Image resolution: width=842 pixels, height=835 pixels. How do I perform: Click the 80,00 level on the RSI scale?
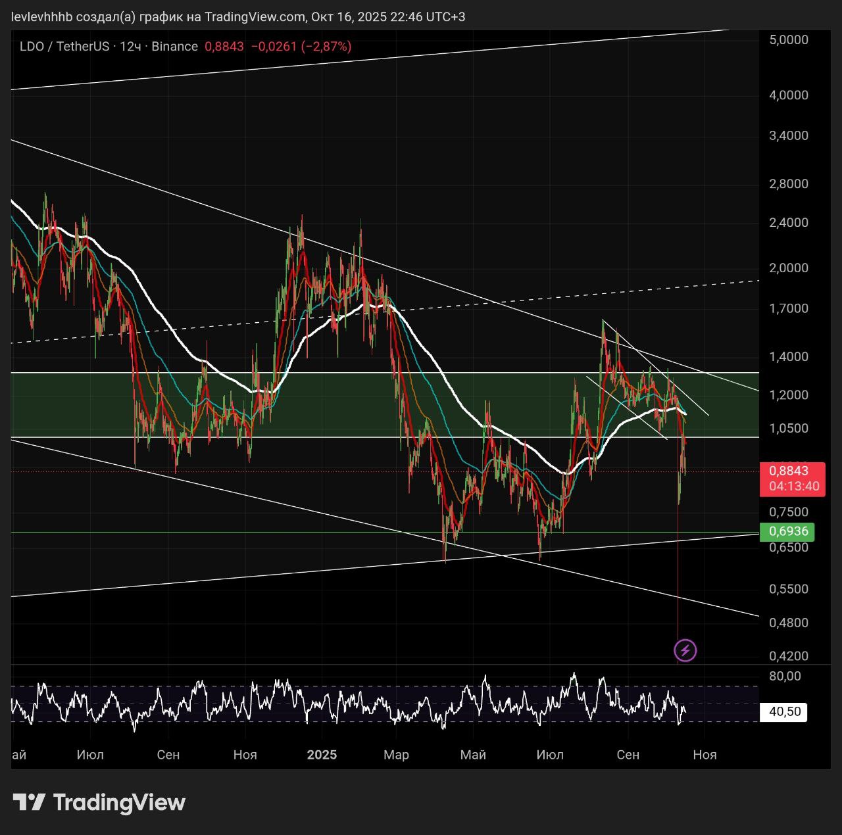point(785,676)
